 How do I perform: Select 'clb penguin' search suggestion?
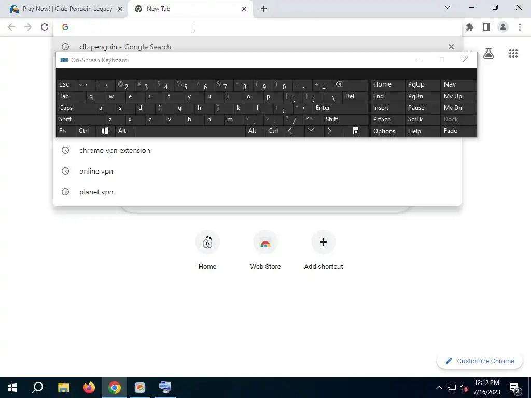point(257,47)
